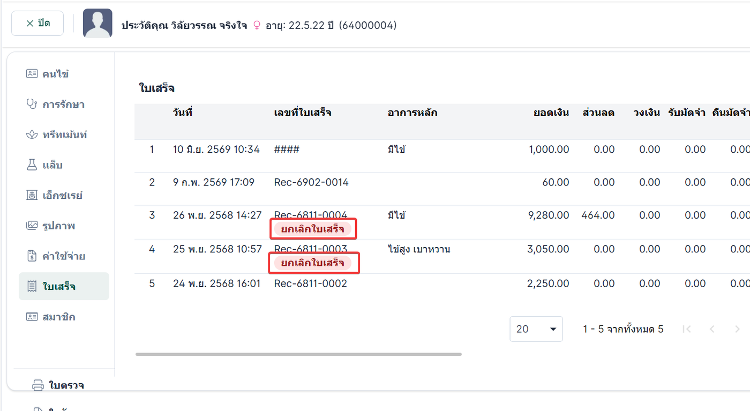This screenshot has width=750, height=411.
Task: Click the ปิด close button
Action: click(x=37, y=24)
